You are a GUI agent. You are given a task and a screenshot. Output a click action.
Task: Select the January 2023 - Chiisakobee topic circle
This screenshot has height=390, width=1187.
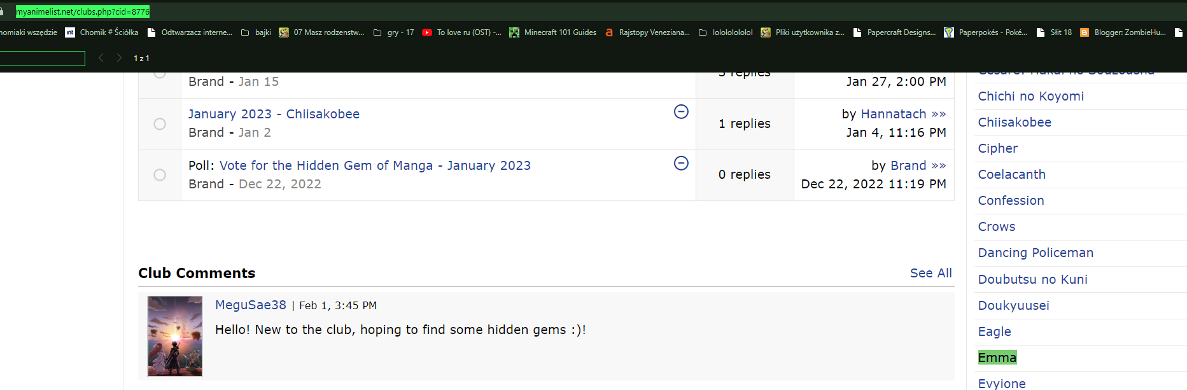160,124
